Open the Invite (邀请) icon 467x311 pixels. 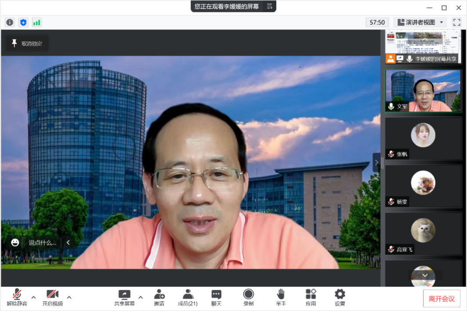coord(159,297)
